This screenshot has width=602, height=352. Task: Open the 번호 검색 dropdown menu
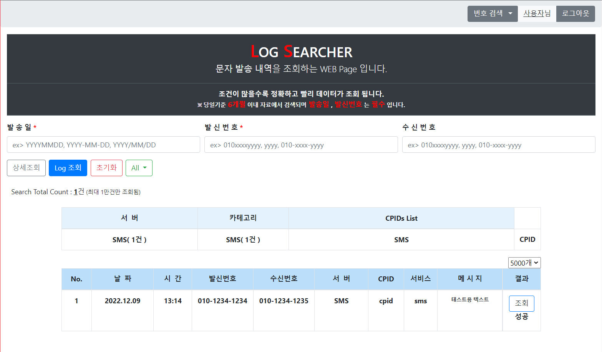[492, 13]
